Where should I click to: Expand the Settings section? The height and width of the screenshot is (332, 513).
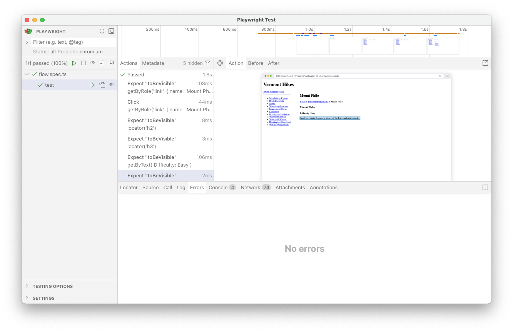[x=43, y=298]
